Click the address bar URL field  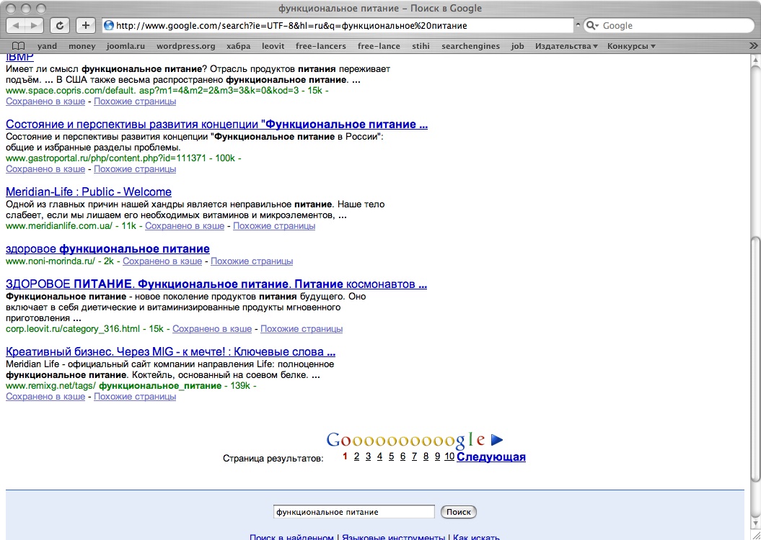[x=338, y=26]
